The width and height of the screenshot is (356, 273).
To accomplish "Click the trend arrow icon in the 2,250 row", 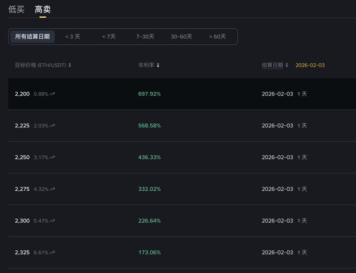I will tap(52, 157).
